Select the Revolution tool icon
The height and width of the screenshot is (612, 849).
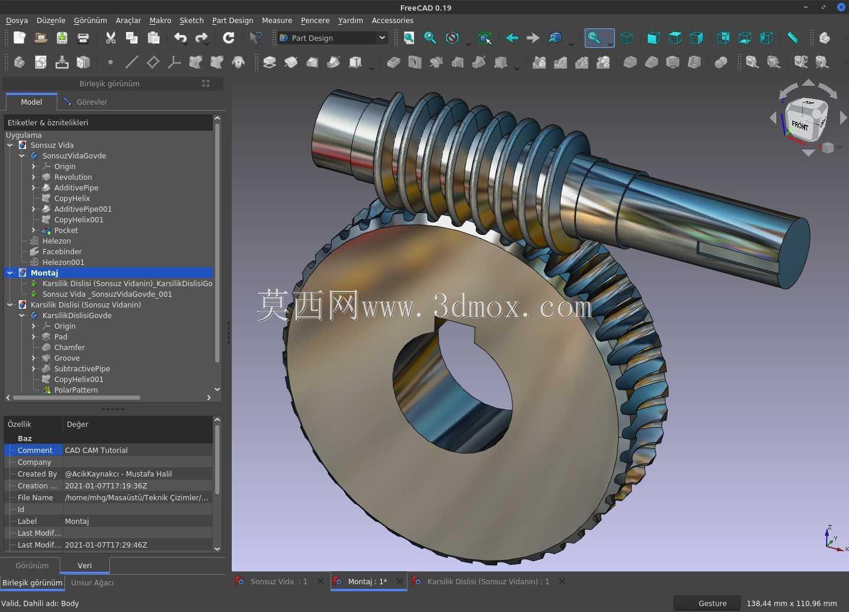coord(291,62)
